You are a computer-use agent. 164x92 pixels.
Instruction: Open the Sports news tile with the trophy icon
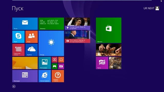click(x=77, y=24)
